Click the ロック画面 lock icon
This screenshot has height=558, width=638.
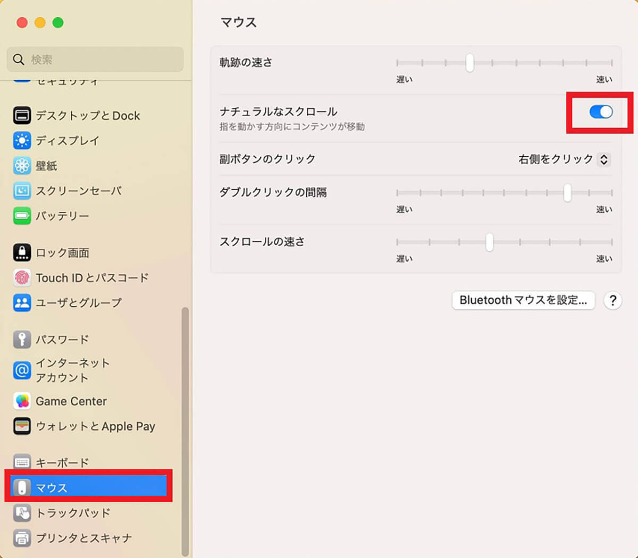click(22, 252)
